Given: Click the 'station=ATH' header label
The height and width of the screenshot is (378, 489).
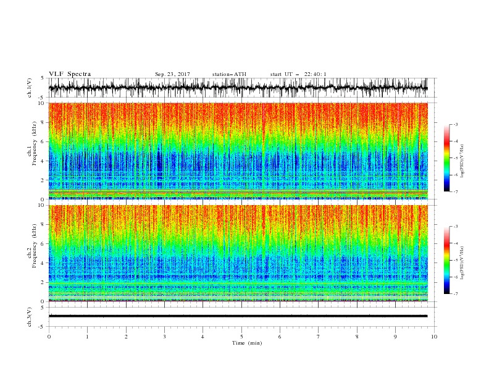Looking at the screenshot, I should pos(229,74).
